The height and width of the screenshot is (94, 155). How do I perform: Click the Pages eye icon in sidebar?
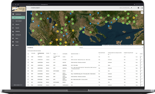click(x=13, y=42)
